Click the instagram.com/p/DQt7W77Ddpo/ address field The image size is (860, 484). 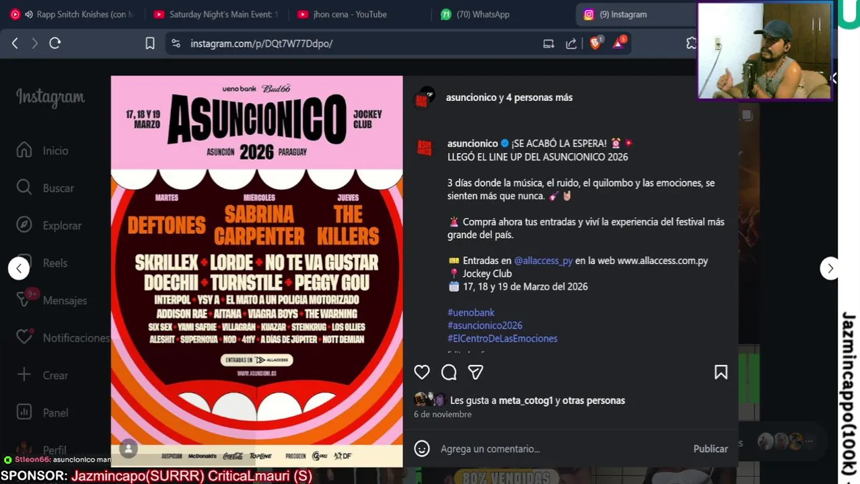pyautogui.click(x=262, y=43)
